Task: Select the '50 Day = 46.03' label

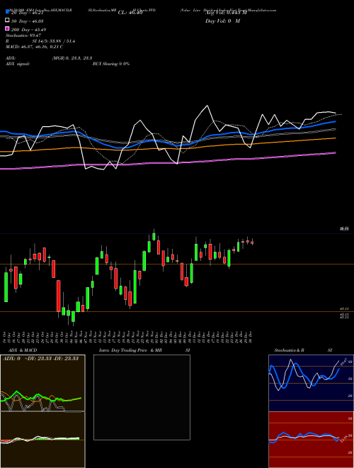Action: 28,21
